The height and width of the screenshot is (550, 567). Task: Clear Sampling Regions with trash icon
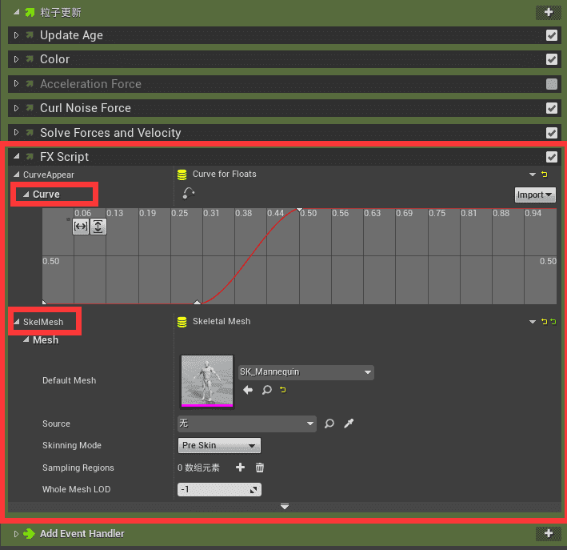pyautogui.click(x=260, y=468)
